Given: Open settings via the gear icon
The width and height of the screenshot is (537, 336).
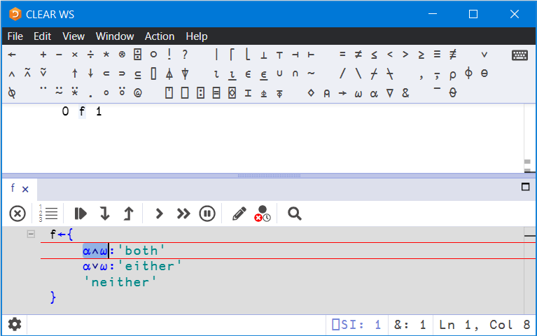Looking at the screenshot, I should pos(15,324).
